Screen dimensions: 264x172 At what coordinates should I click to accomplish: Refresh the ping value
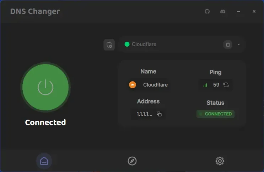coord(226,85)
